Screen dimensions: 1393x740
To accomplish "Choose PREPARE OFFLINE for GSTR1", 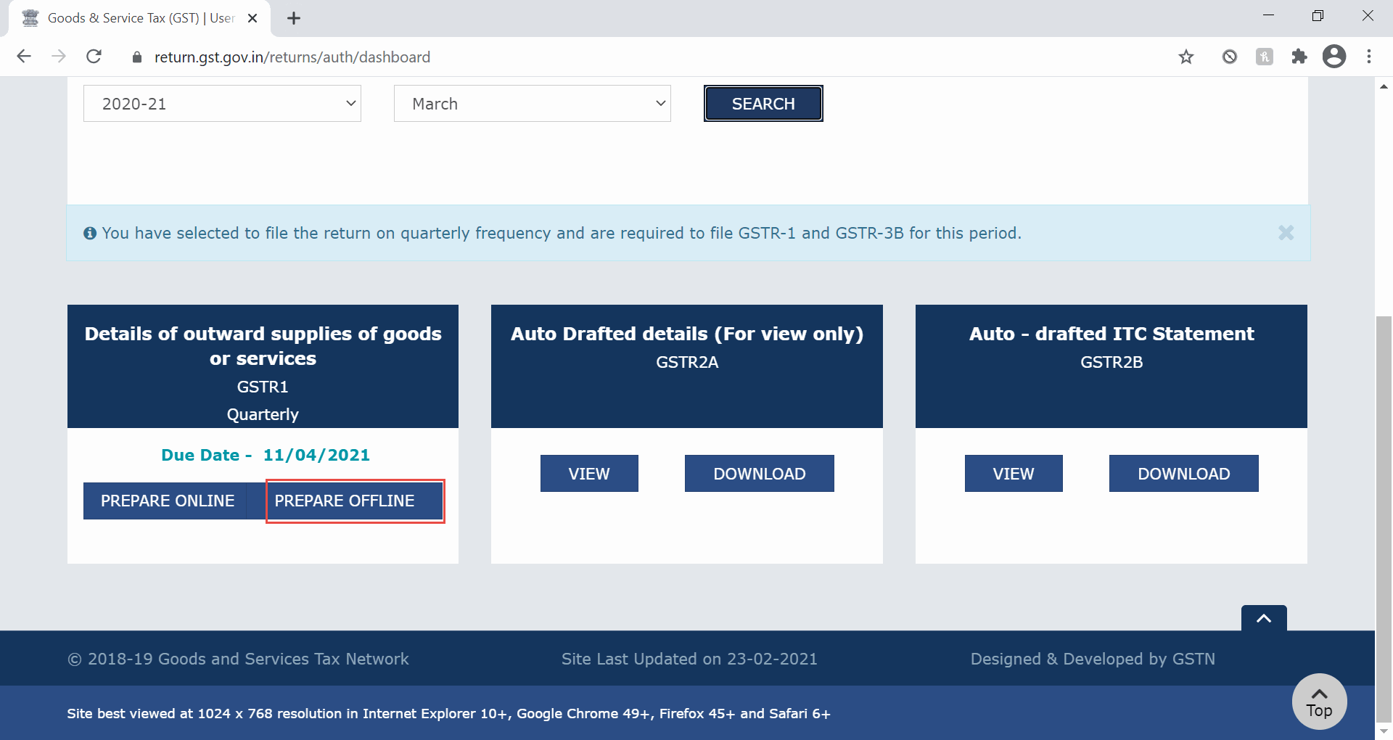I will [355, 501].
